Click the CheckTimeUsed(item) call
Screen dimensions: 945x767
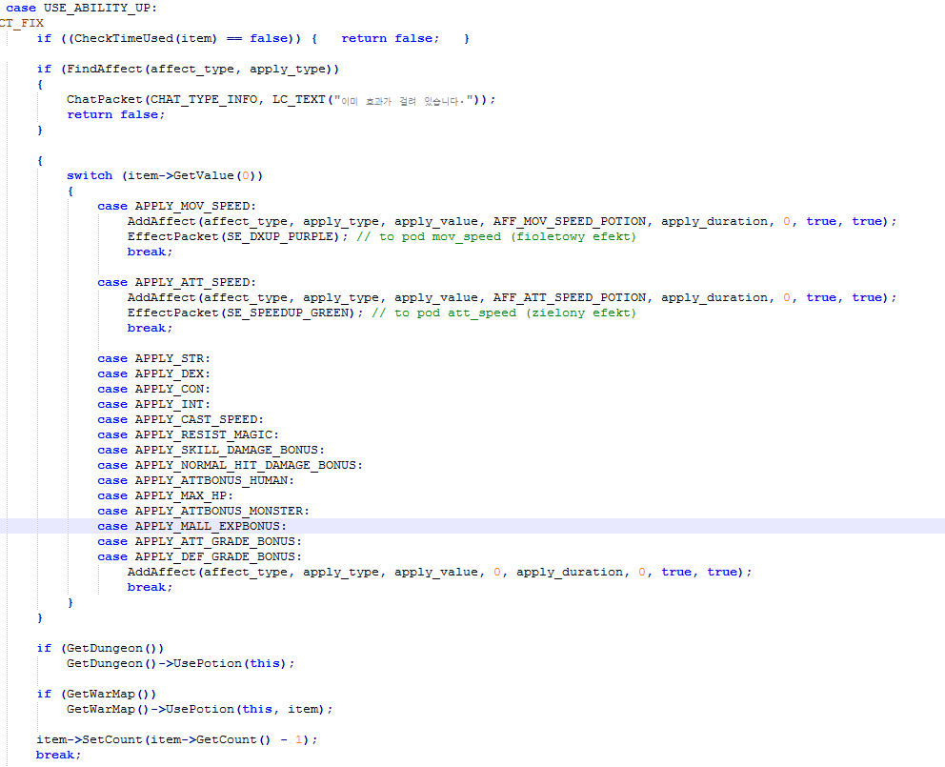tap(145, 39)
